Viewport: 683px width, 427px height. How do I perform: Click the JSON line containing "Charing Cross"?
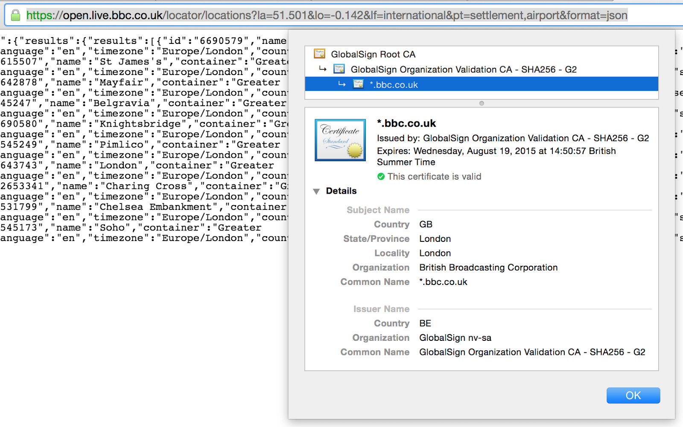pyautogui.click(x=144, y=186)
